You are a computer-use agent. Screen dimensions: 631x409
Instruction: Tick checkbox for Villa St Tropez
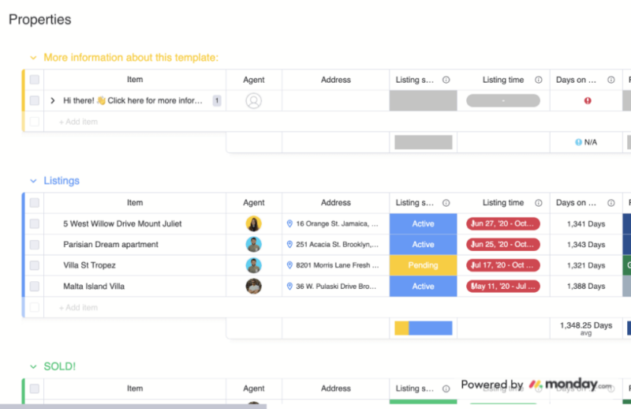point(35,265)
